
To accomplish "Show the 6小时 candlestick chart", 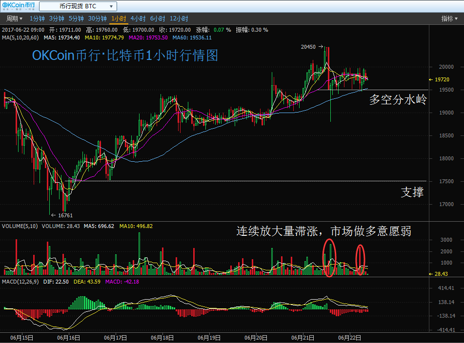I will click(158, 19).
